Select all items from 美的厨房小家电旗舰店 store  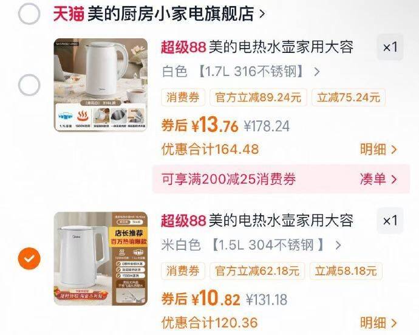click(x=29, y=13)
